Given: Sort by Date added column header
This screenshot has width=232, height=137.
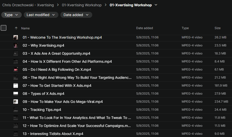Looking at the screenshot, I should [x=144, y=28].
